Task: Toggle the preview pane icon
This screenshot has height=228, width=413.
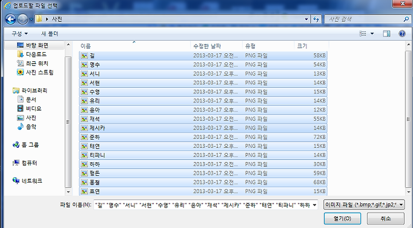Action: [387, 33]
